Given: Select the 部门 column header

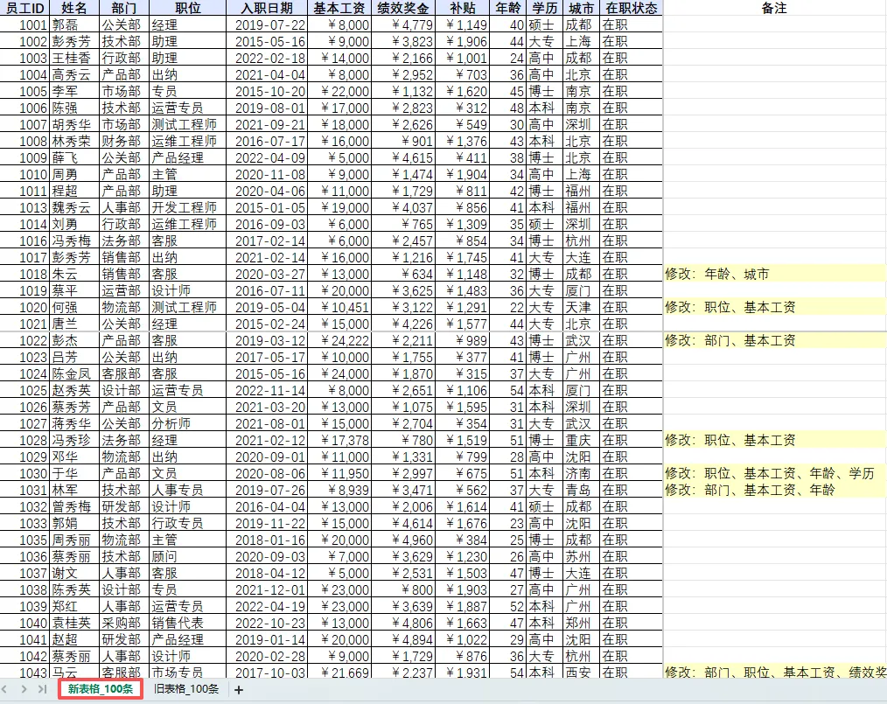Looking at the screenshot, I should point(124,8).
